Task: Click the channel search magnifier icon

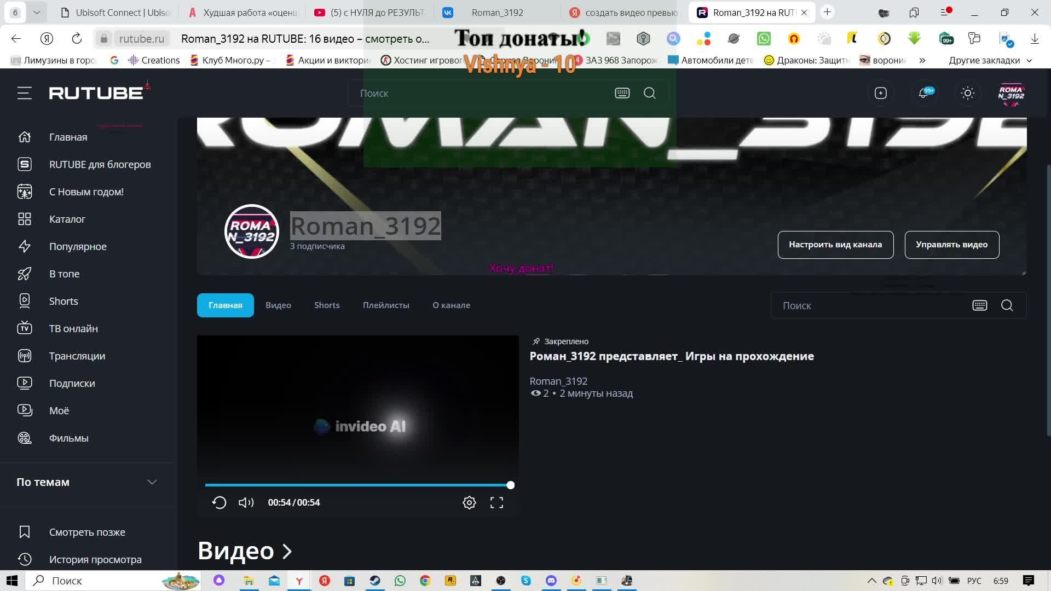Action: coord(1007,305)
